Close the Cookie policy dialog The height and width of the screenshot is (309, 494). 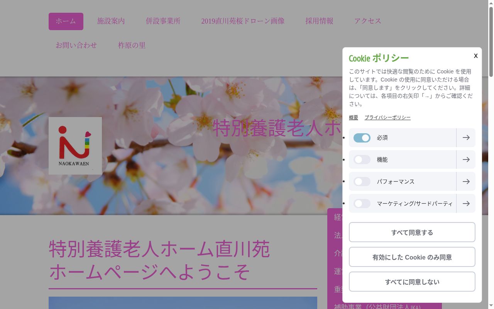pos(475,56)
